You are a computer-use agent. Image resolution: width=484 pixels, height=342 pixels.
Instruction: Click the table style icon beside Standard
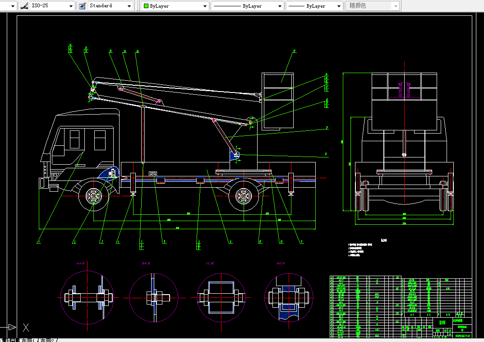[82, 6]
